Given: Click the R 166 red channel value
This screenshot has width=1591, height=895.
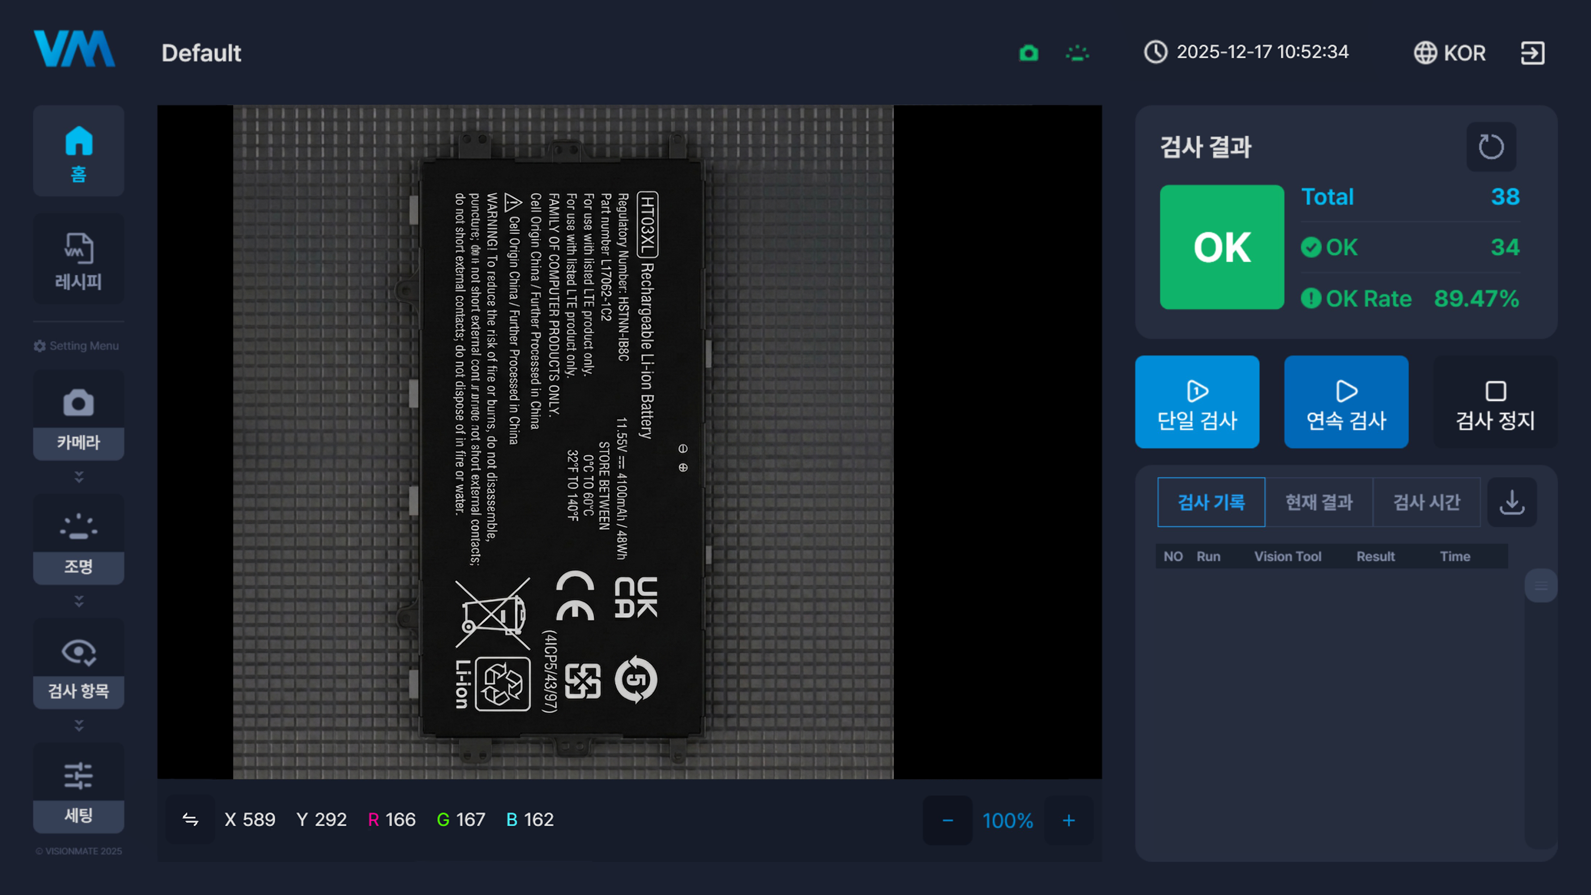Looking at the screenshot, I should coord(392,820).
